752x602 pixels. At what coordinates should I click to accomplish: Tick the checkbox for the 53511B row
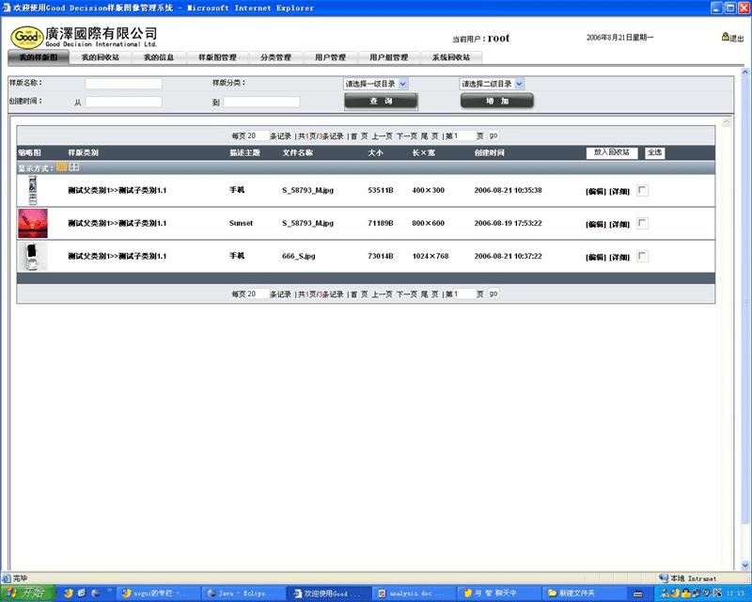click(642, 190)
